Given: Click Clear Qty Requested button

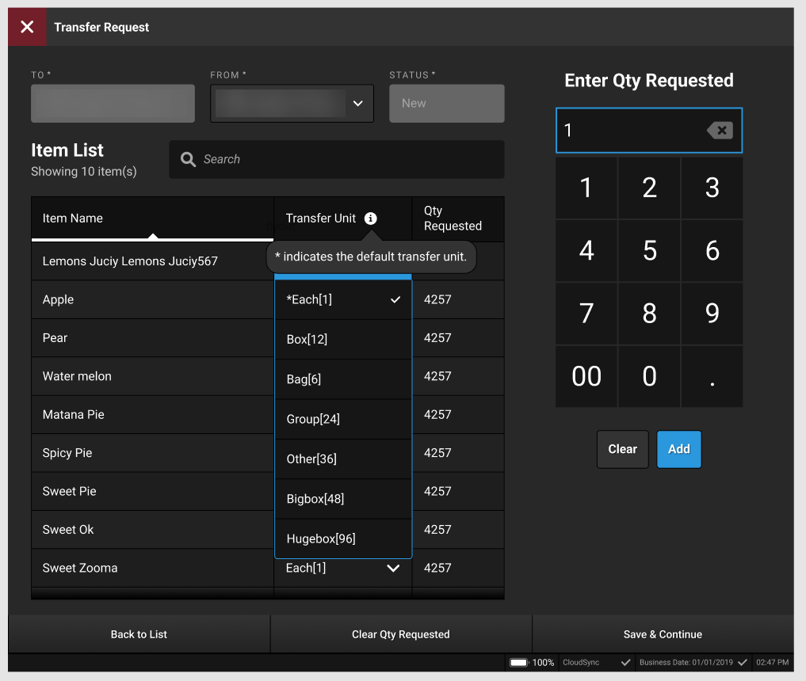Looking at the screenshot, I should click(400, 634).
